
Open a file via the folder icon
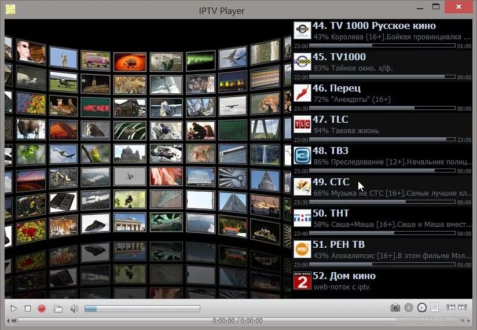pyautogui.click(x=58, y=309)
